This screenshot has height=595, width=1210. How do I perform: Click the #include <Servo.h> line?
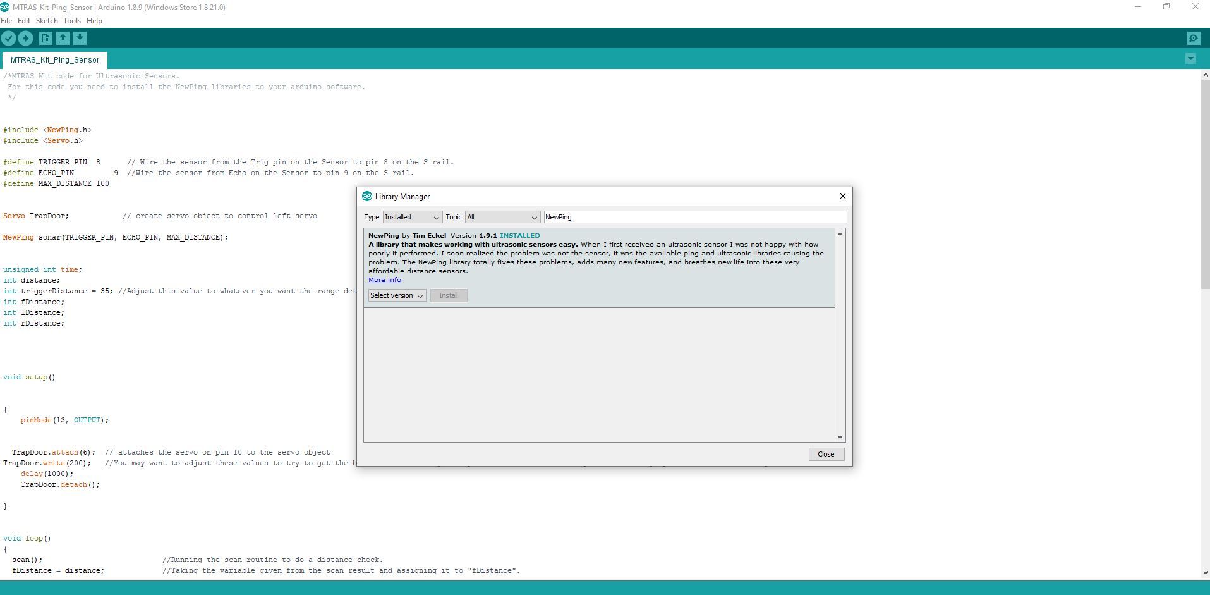tap(43, 140)
